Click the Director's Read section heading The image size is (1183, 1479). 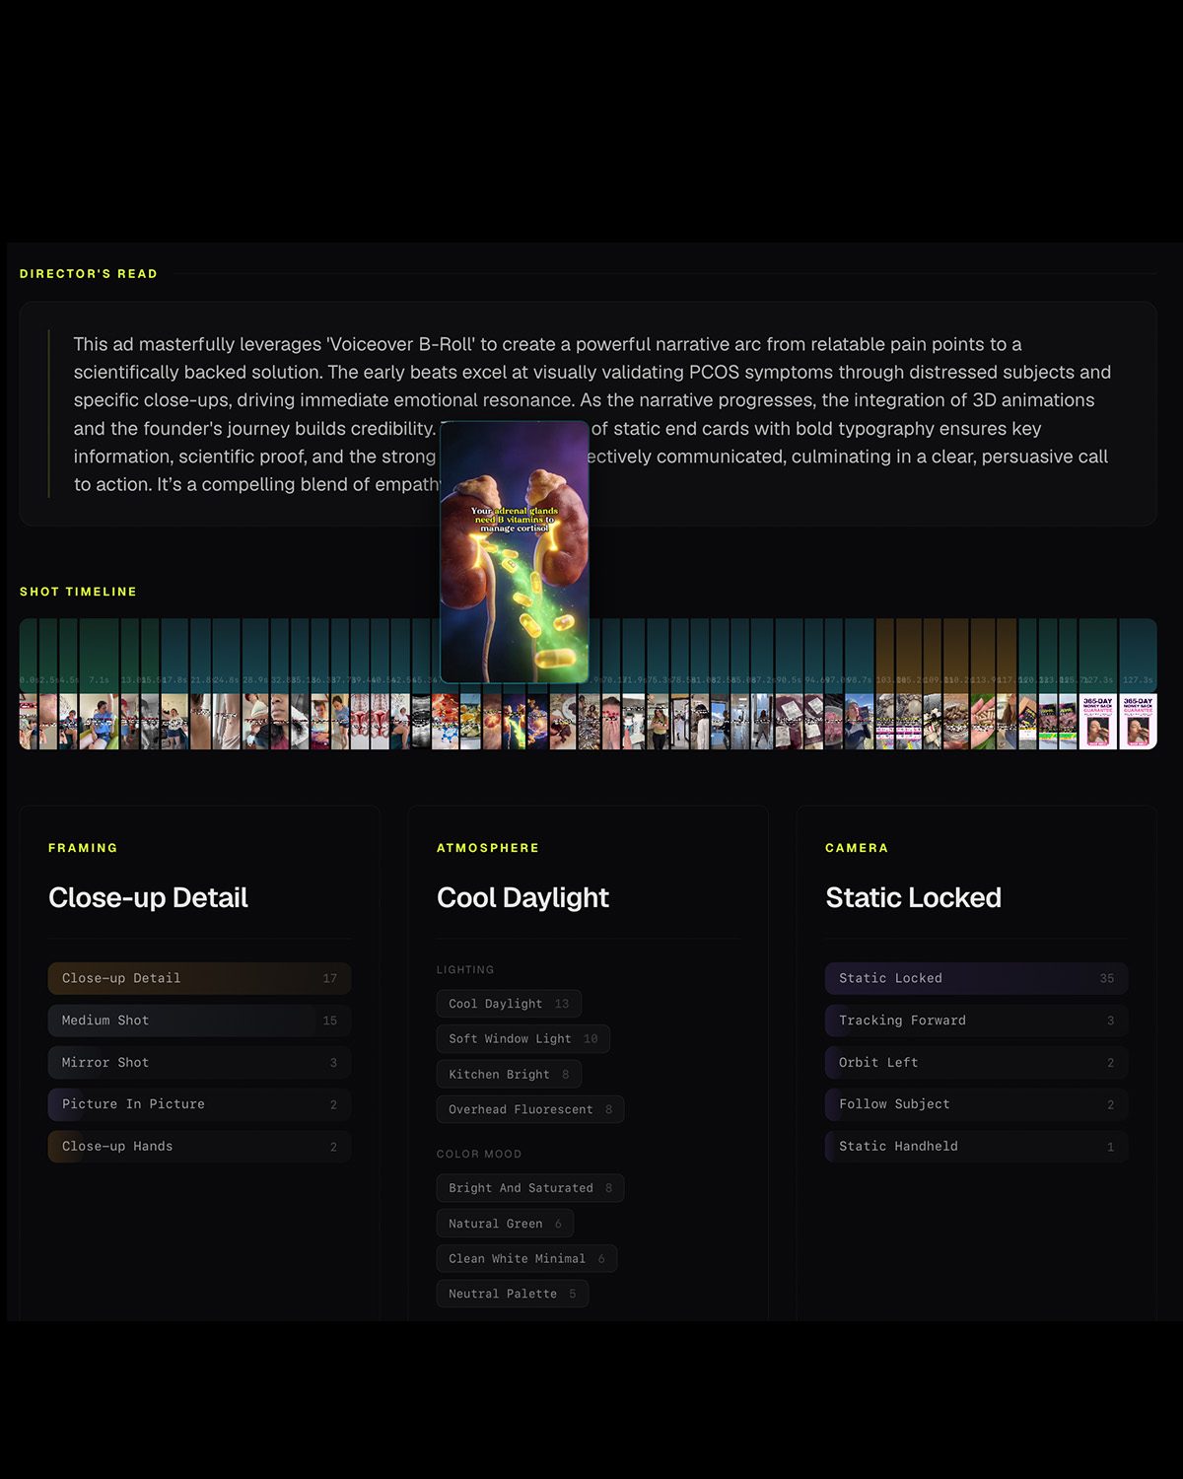tap(89, 274)
